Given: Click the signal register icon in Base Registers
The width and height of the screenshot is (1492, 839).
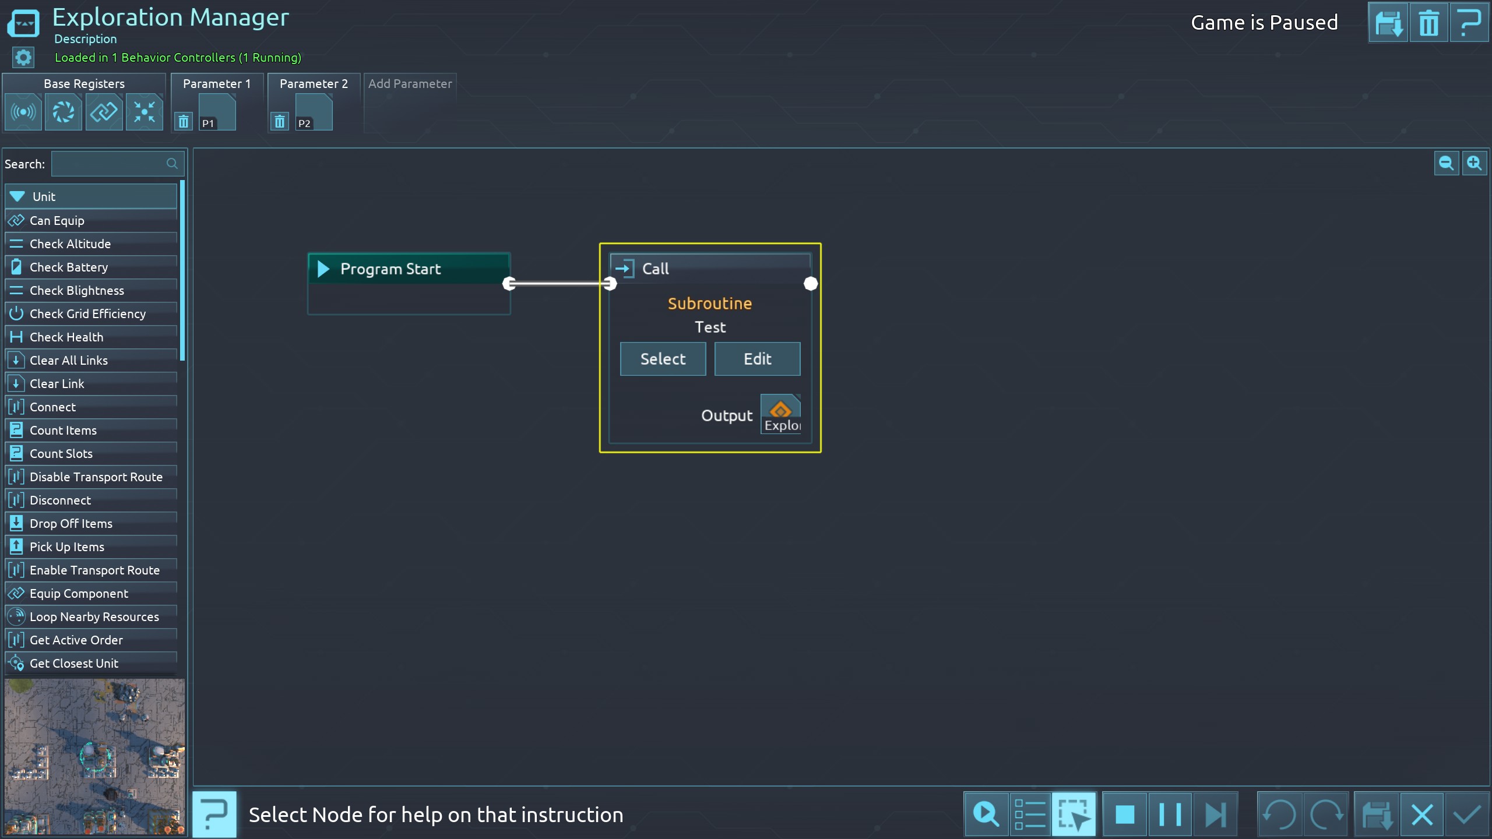Looking at the screenshot, I should point(23,112).
